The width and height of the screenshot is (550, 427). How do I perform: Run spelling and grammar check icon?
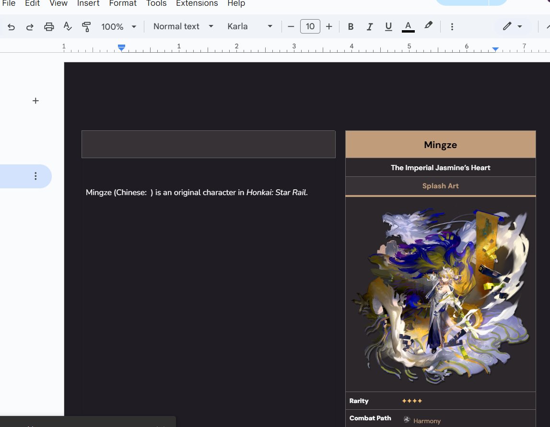67,26
